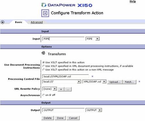Open the URL Rewrite Policy (none) dropdown
145x121 pixels.
pyautogui.click(x=50, y=89)
